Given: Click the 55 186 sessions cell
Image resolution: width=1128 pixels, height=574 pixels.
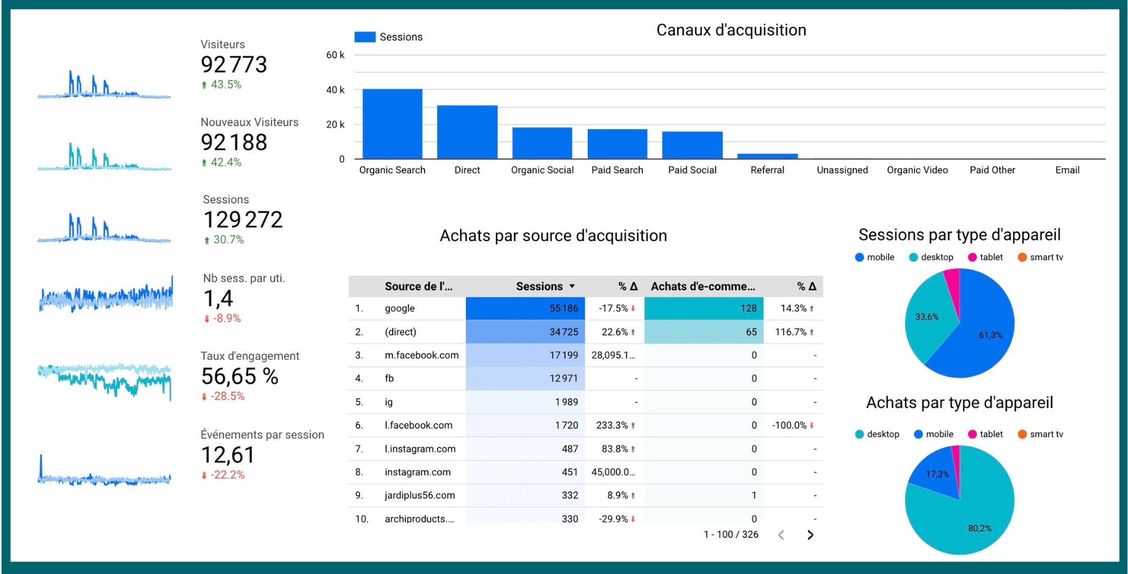Looking at the screenshot, I should click(x=525, y=308).
